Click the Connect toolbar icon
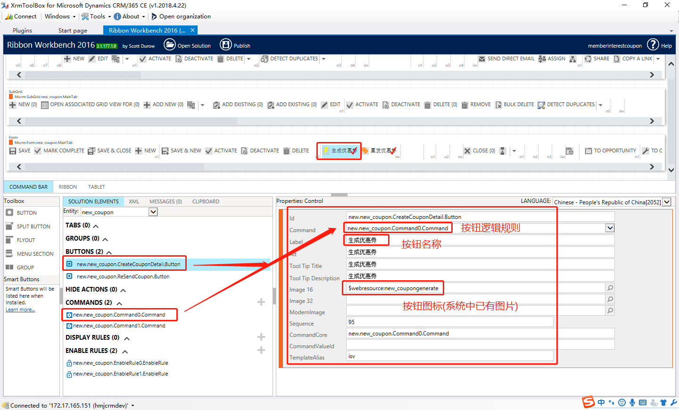 click(x=9, y=17)
